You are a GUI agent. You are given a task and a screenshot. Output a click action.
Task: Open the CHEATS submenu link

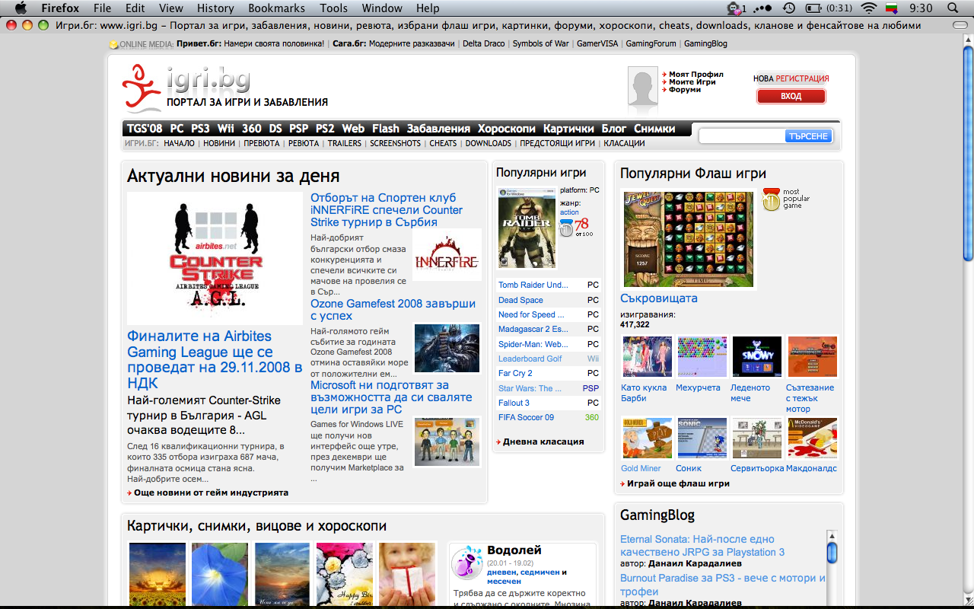443,143
